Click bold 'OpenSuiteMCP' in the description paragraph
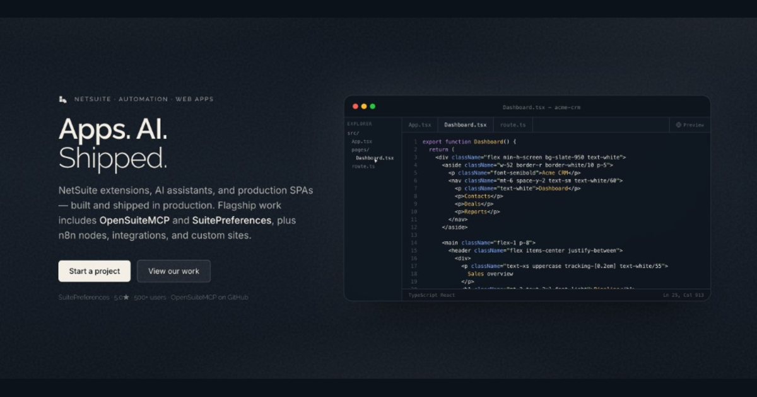 134,221
